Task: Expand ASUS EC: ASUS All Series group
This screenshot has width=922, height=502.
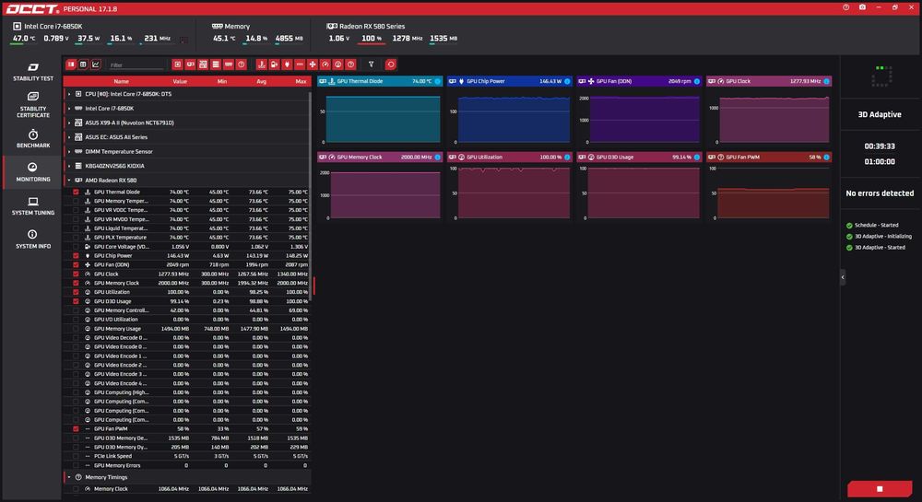Action: click(69, 137)
